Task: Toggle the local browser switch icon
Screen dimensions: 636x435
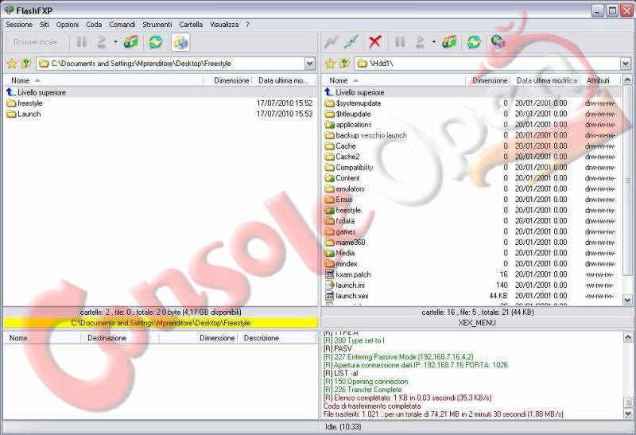Action: click(180, 42)
